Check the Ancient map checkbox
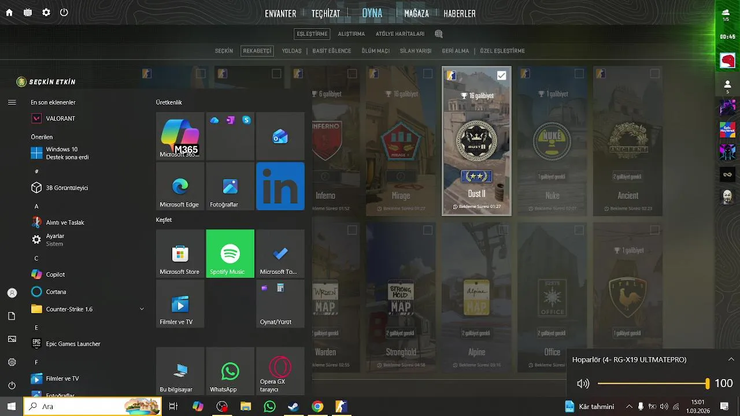Image resolution: width=740 pixels, height=416 pixels. click(654, 73)
